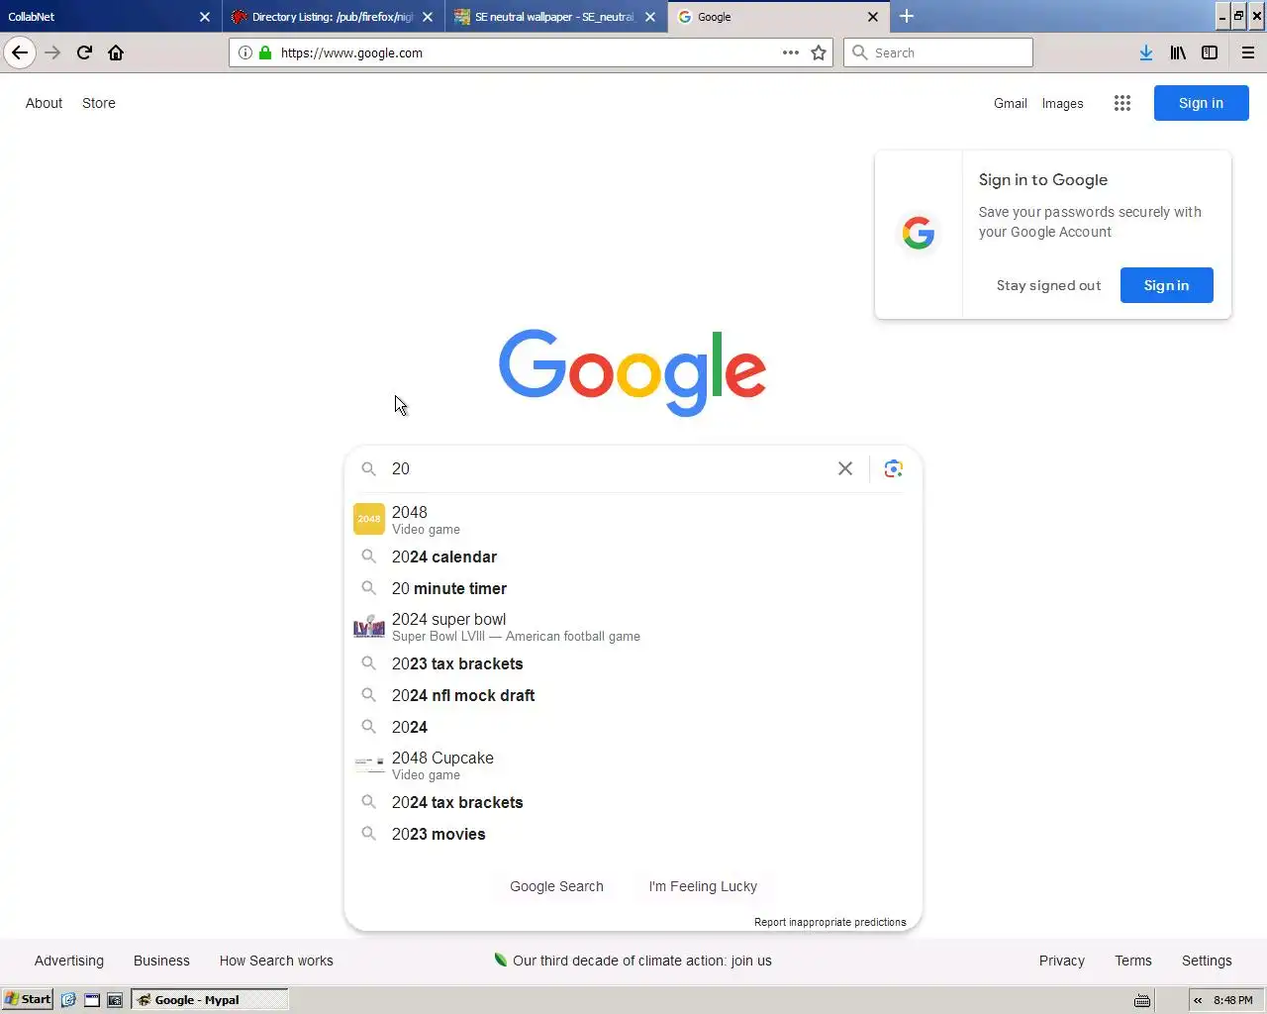The height and width of the screenshot is (1014, 1267).
Task: Close the Directory Listing tab
Action: click(428, 16)
